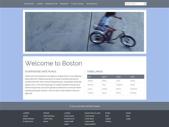Open 'Ipsum' link under footer IPSUM column

click(x=46, y=121)
